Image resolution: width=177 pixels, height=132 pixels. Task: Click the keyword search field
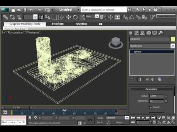click(104, 10)
